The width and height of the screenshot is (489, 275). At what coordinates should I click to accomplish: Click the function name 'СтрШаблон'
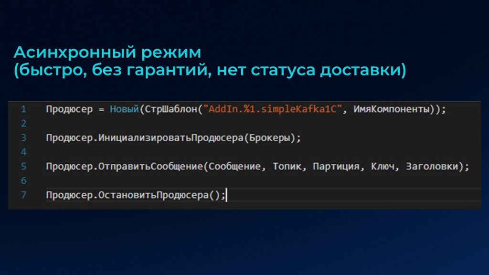[171, 109]
